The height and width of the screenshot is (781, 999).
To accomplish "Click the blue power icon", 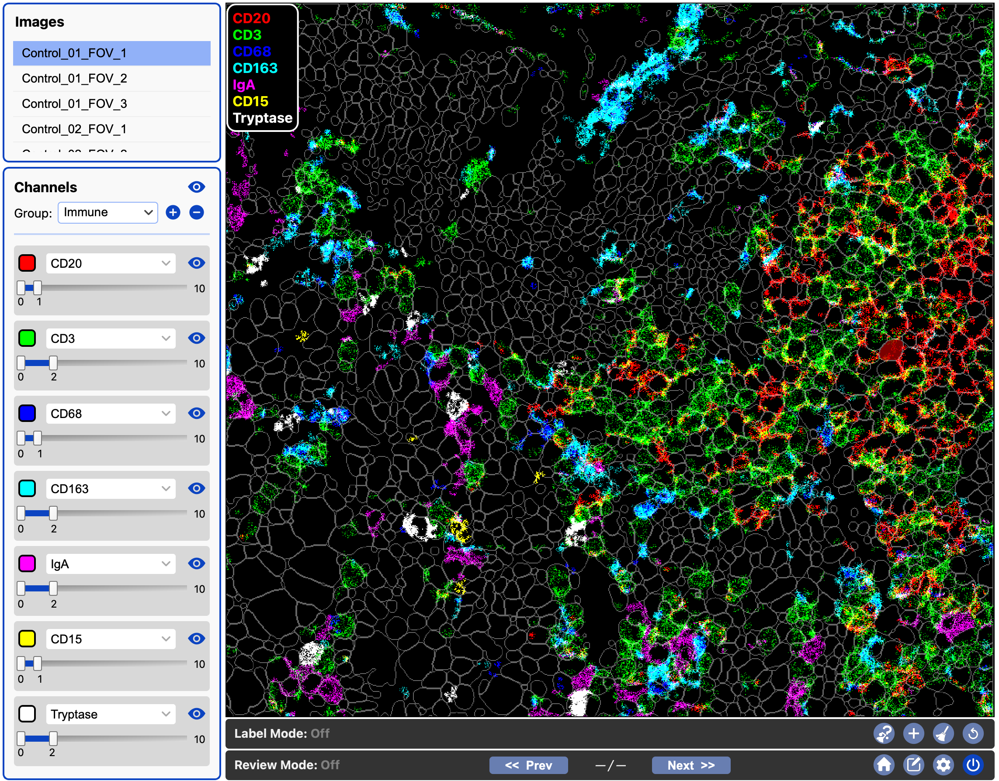I will [x=974, y=764].
